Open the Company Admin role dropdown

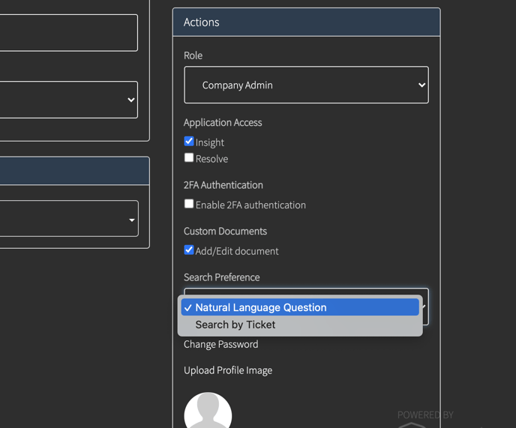coord(306,85)
